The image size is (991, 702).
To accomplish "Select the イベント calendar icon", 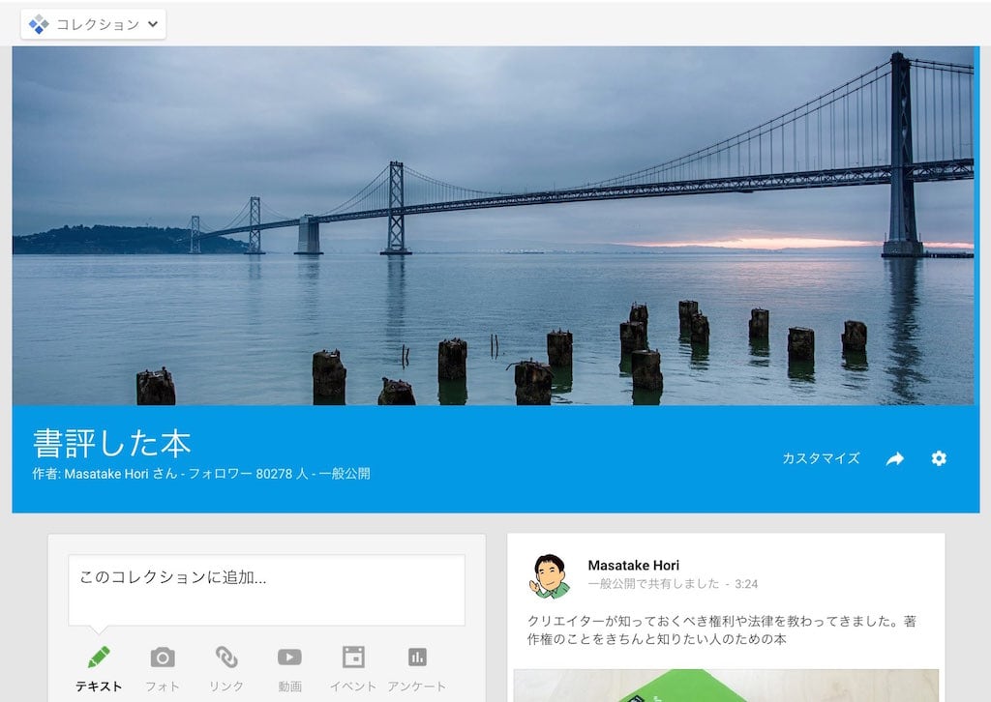I will coord(353,658).
